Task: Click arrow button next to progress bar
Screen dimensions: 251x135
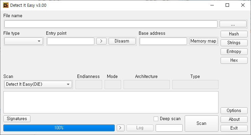Action: [x=120, y=128]
